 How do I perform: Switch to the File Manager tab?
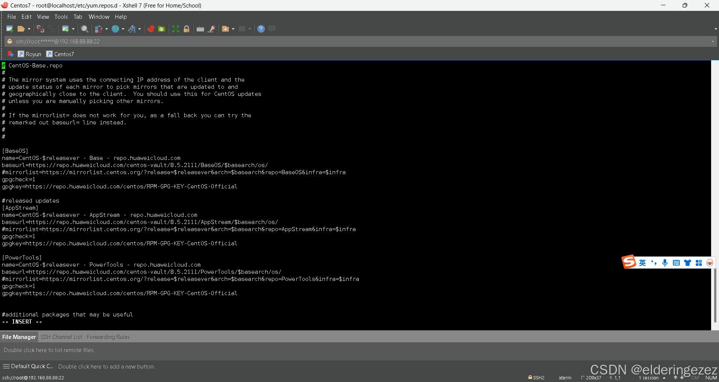pos(19,337)
